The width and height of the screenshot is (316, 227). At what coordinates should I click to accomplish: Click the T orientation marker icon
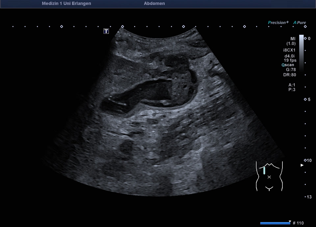[106, 31]
